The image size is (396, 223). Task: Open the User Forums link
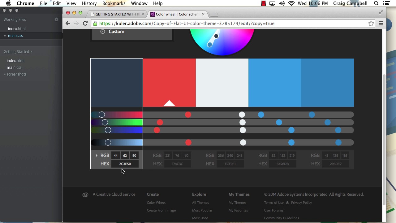(273, 210)
